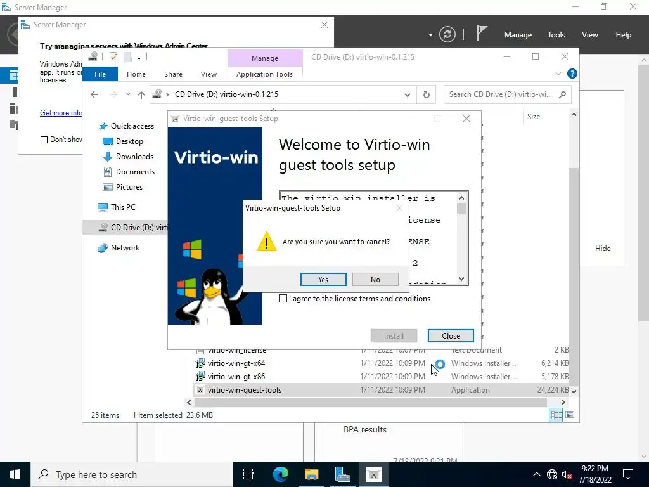
Task: Open recent locations dropdown arrow
Action: [128, 94]
